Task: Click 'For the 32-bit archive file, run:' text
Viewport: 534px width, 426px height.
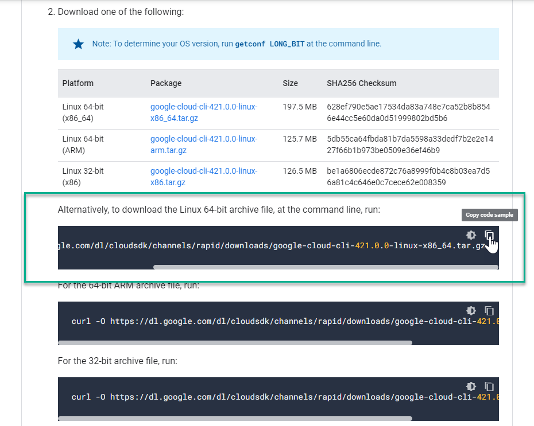Action: pos(118,361)
